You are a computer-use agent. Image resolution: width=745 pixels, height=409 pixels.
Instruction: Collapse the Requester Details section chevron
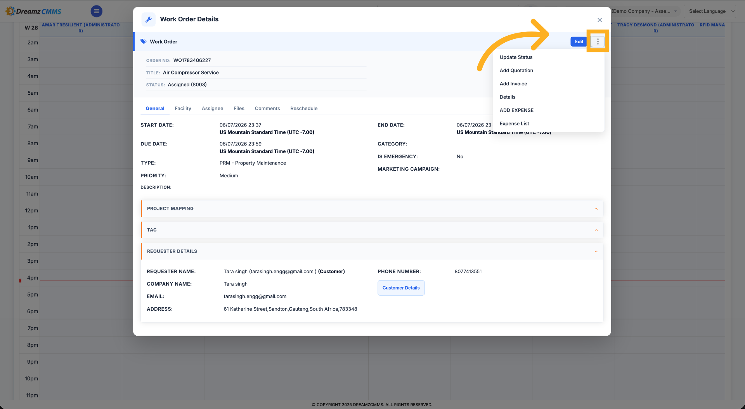pos(596,251)
